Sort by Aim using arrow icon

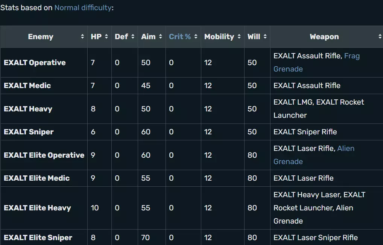(x=161, y=37)
